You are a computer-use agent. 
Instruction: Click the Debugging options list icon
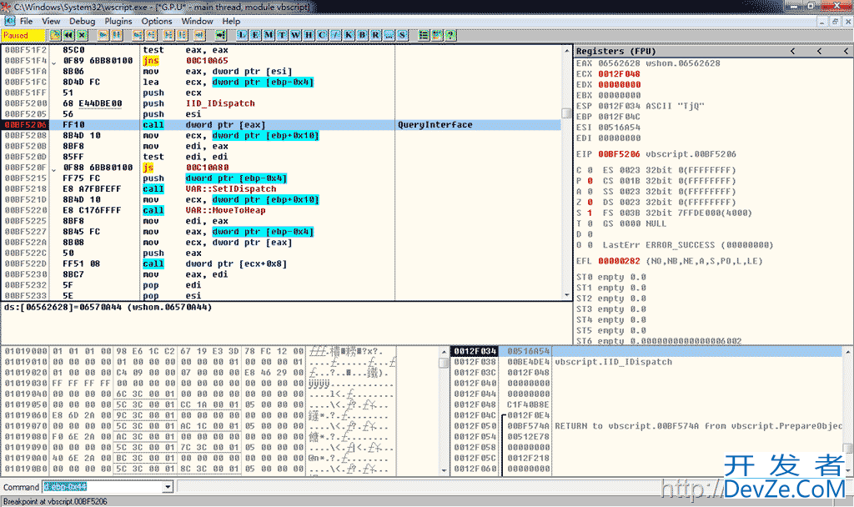(424, 35)
